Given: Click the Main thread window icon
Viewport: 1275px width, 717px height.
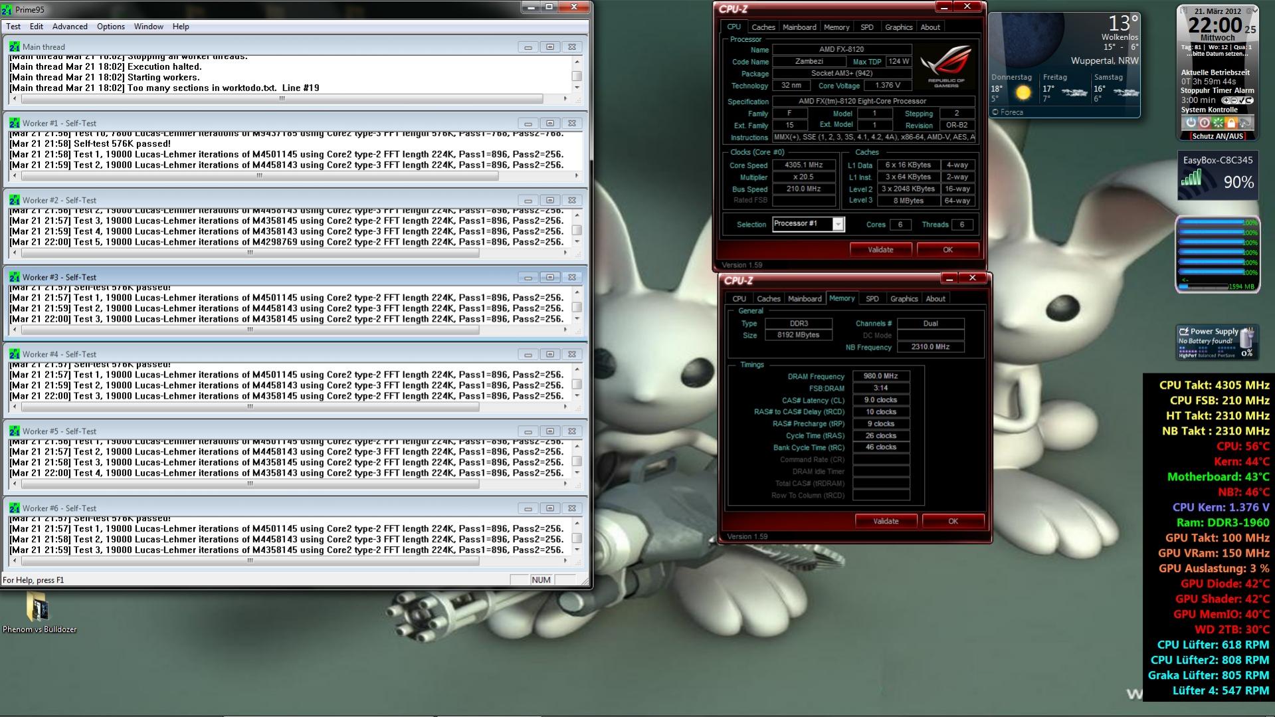Looking at the screenshot, I should 15,47.
